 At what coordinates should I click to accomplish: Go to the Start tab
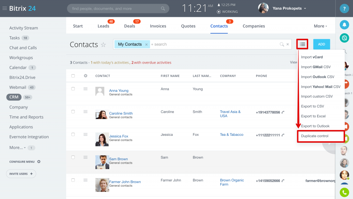pos(78,26)
